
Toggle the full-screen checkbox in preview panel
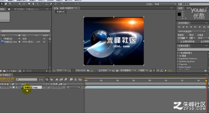tap(199, 42)
